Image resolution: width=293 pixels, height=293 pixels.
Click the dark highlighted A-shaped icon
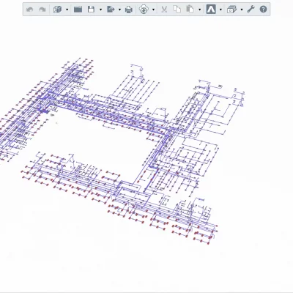point(211,10)
